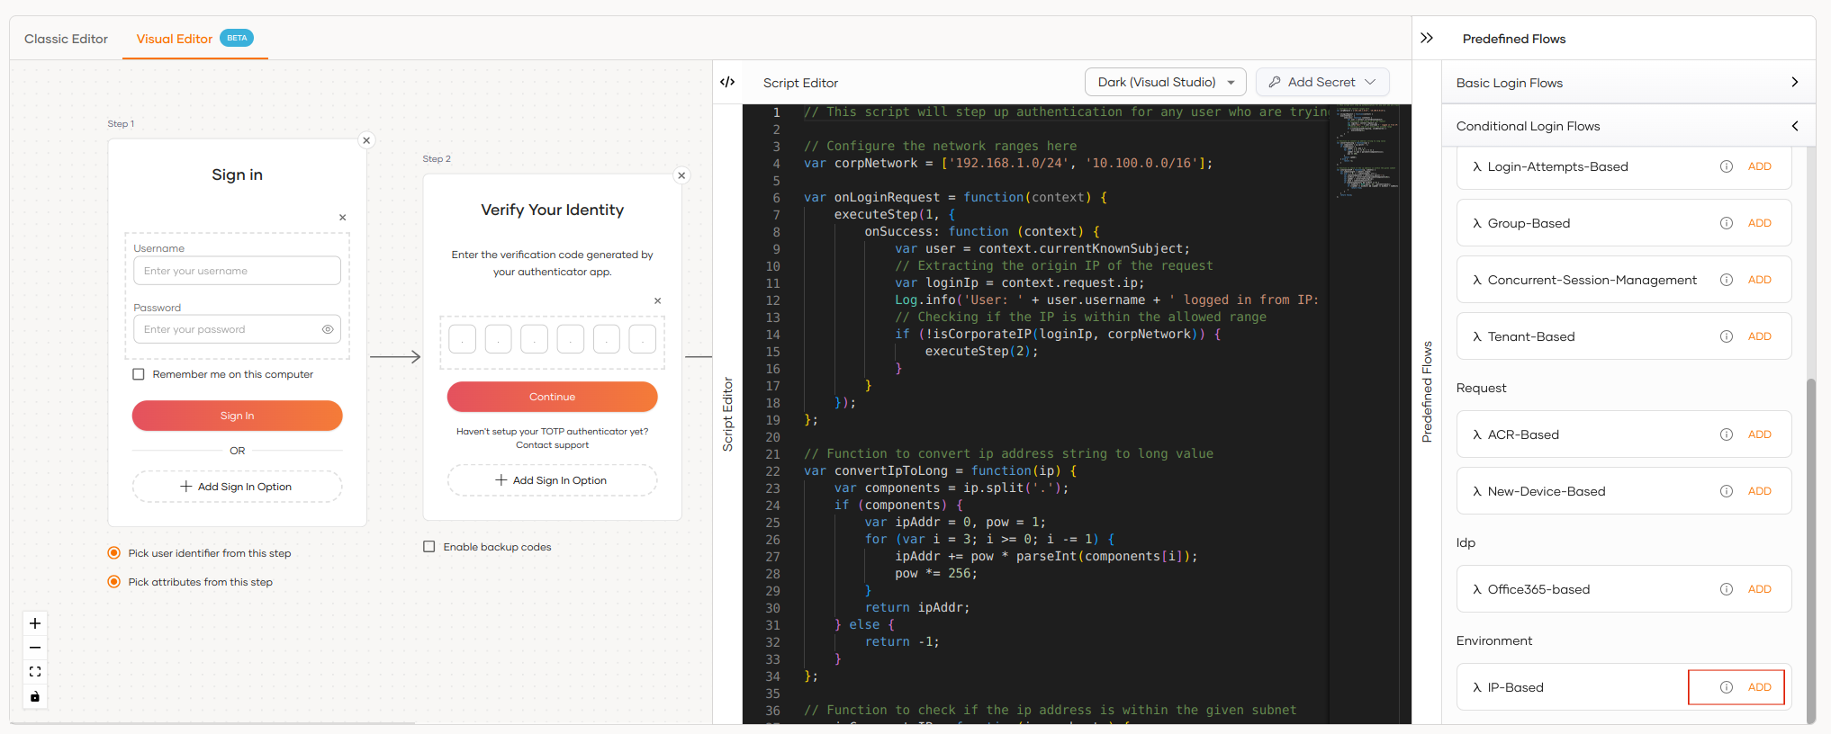1831x734 pixels.
Task: Open the Add Secret dropdown
Action: [x=1321, y=82]
